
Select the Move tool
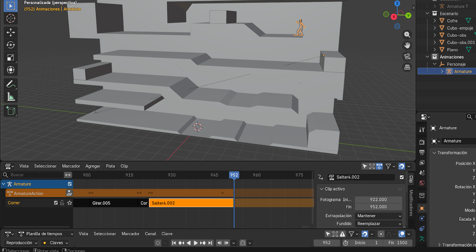point(10,33)
